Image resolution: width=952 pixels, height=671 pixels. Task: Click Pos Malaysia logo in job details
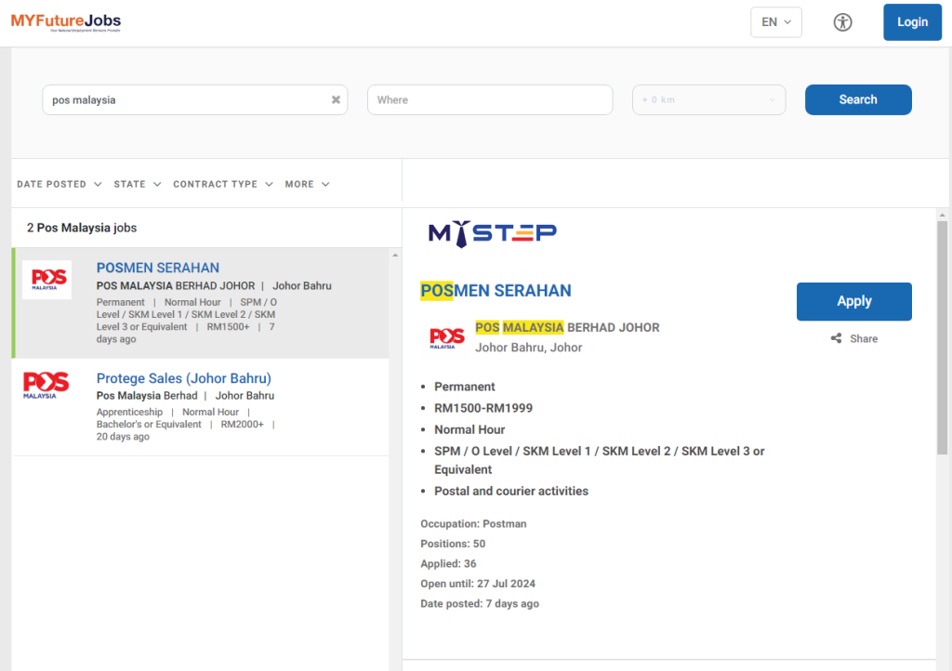click(x=447, y=338)
